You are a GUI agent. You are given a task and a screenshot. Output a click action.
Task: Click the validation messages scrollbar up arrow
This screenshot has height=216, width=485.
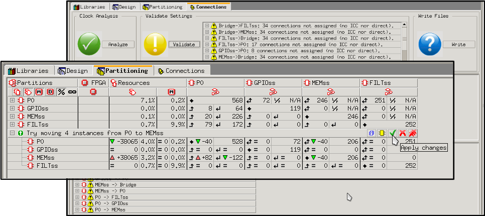(x=404, y=25)
